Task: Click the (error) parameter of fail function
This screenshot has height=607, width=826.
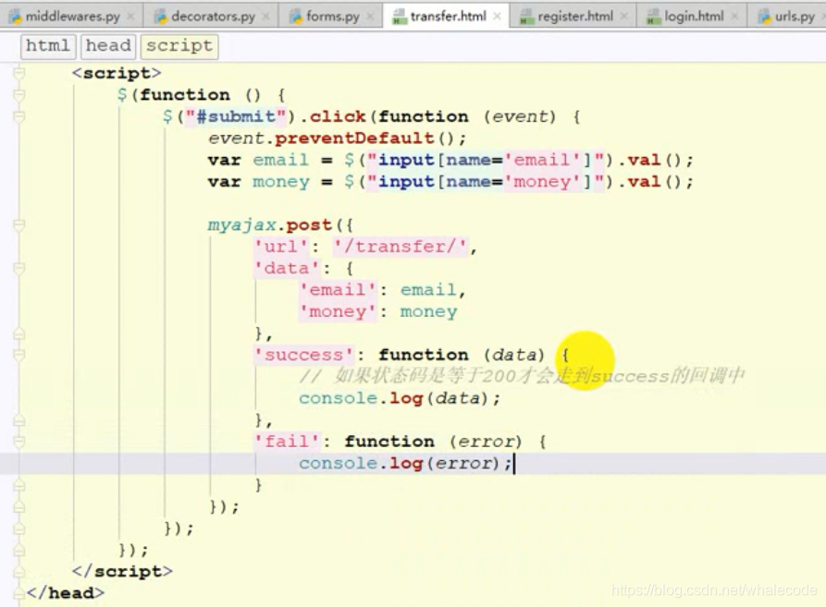Action: click(486, 442)
